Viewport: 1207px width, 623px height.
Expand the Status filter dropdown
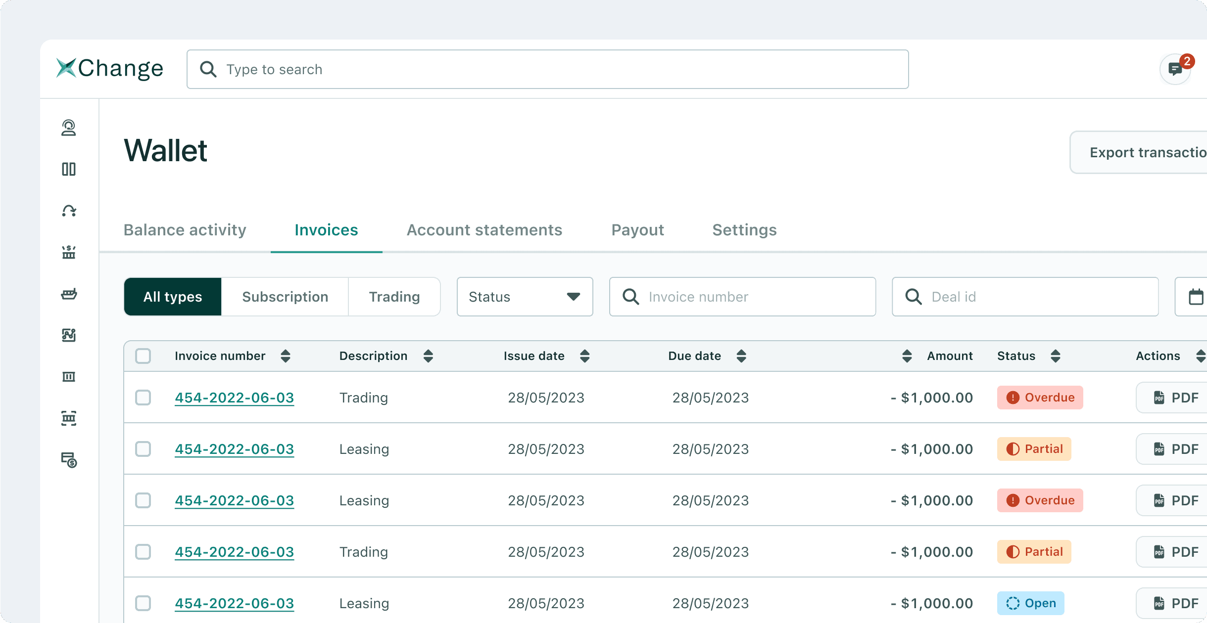[525, 297]
